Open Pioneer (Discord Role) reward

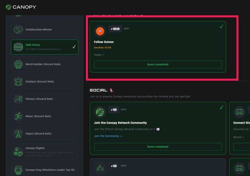coord(44,99)
